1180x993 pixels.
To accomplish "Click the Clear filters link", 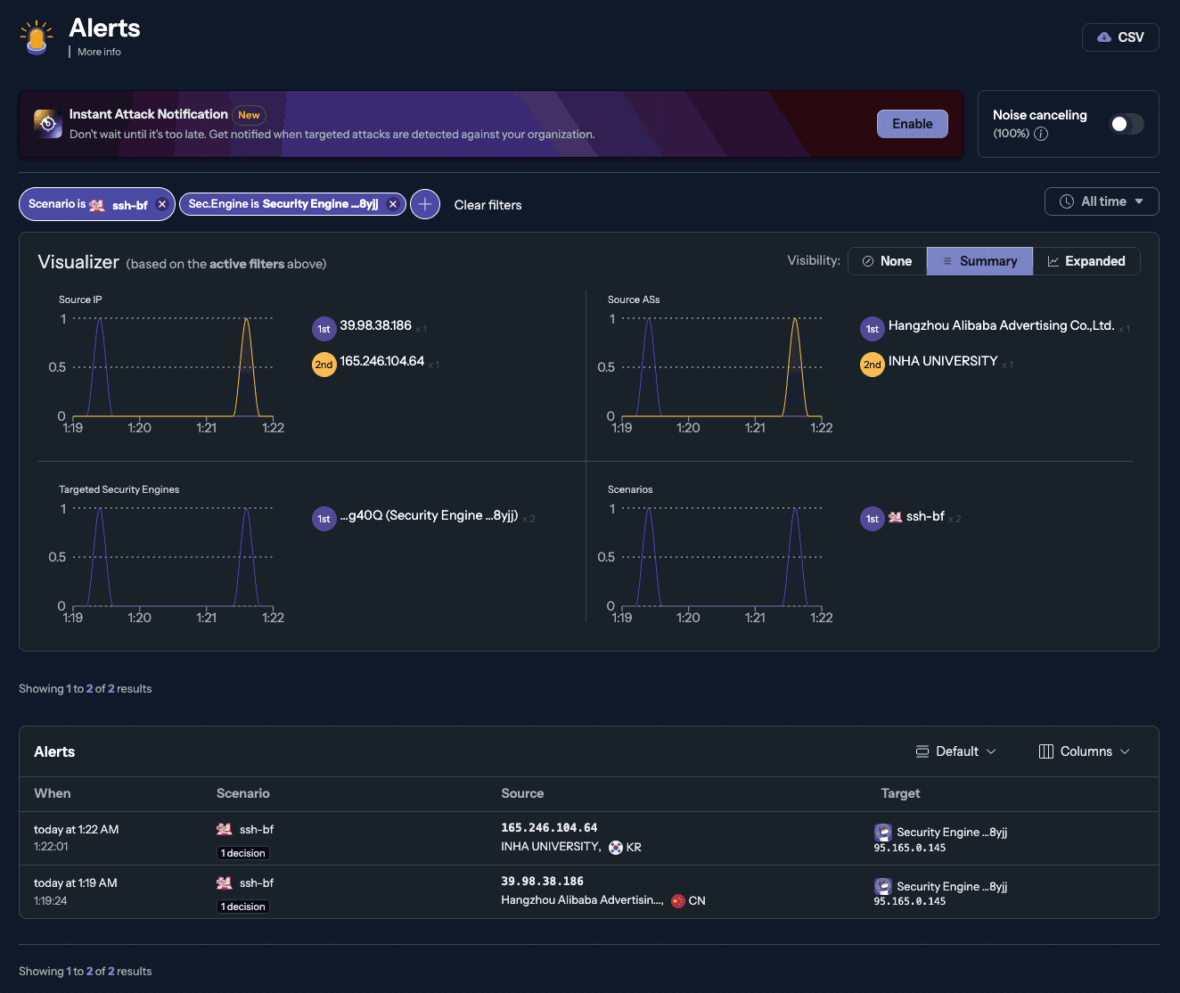I will [488, 204].
